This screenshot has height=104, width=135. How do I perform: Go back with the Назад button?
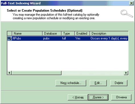click(78, 97)
